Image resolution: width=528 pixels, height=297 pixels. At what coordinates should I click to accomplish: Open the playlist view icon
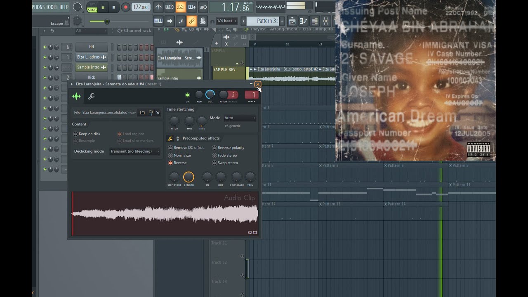click(x=292, y=21)
